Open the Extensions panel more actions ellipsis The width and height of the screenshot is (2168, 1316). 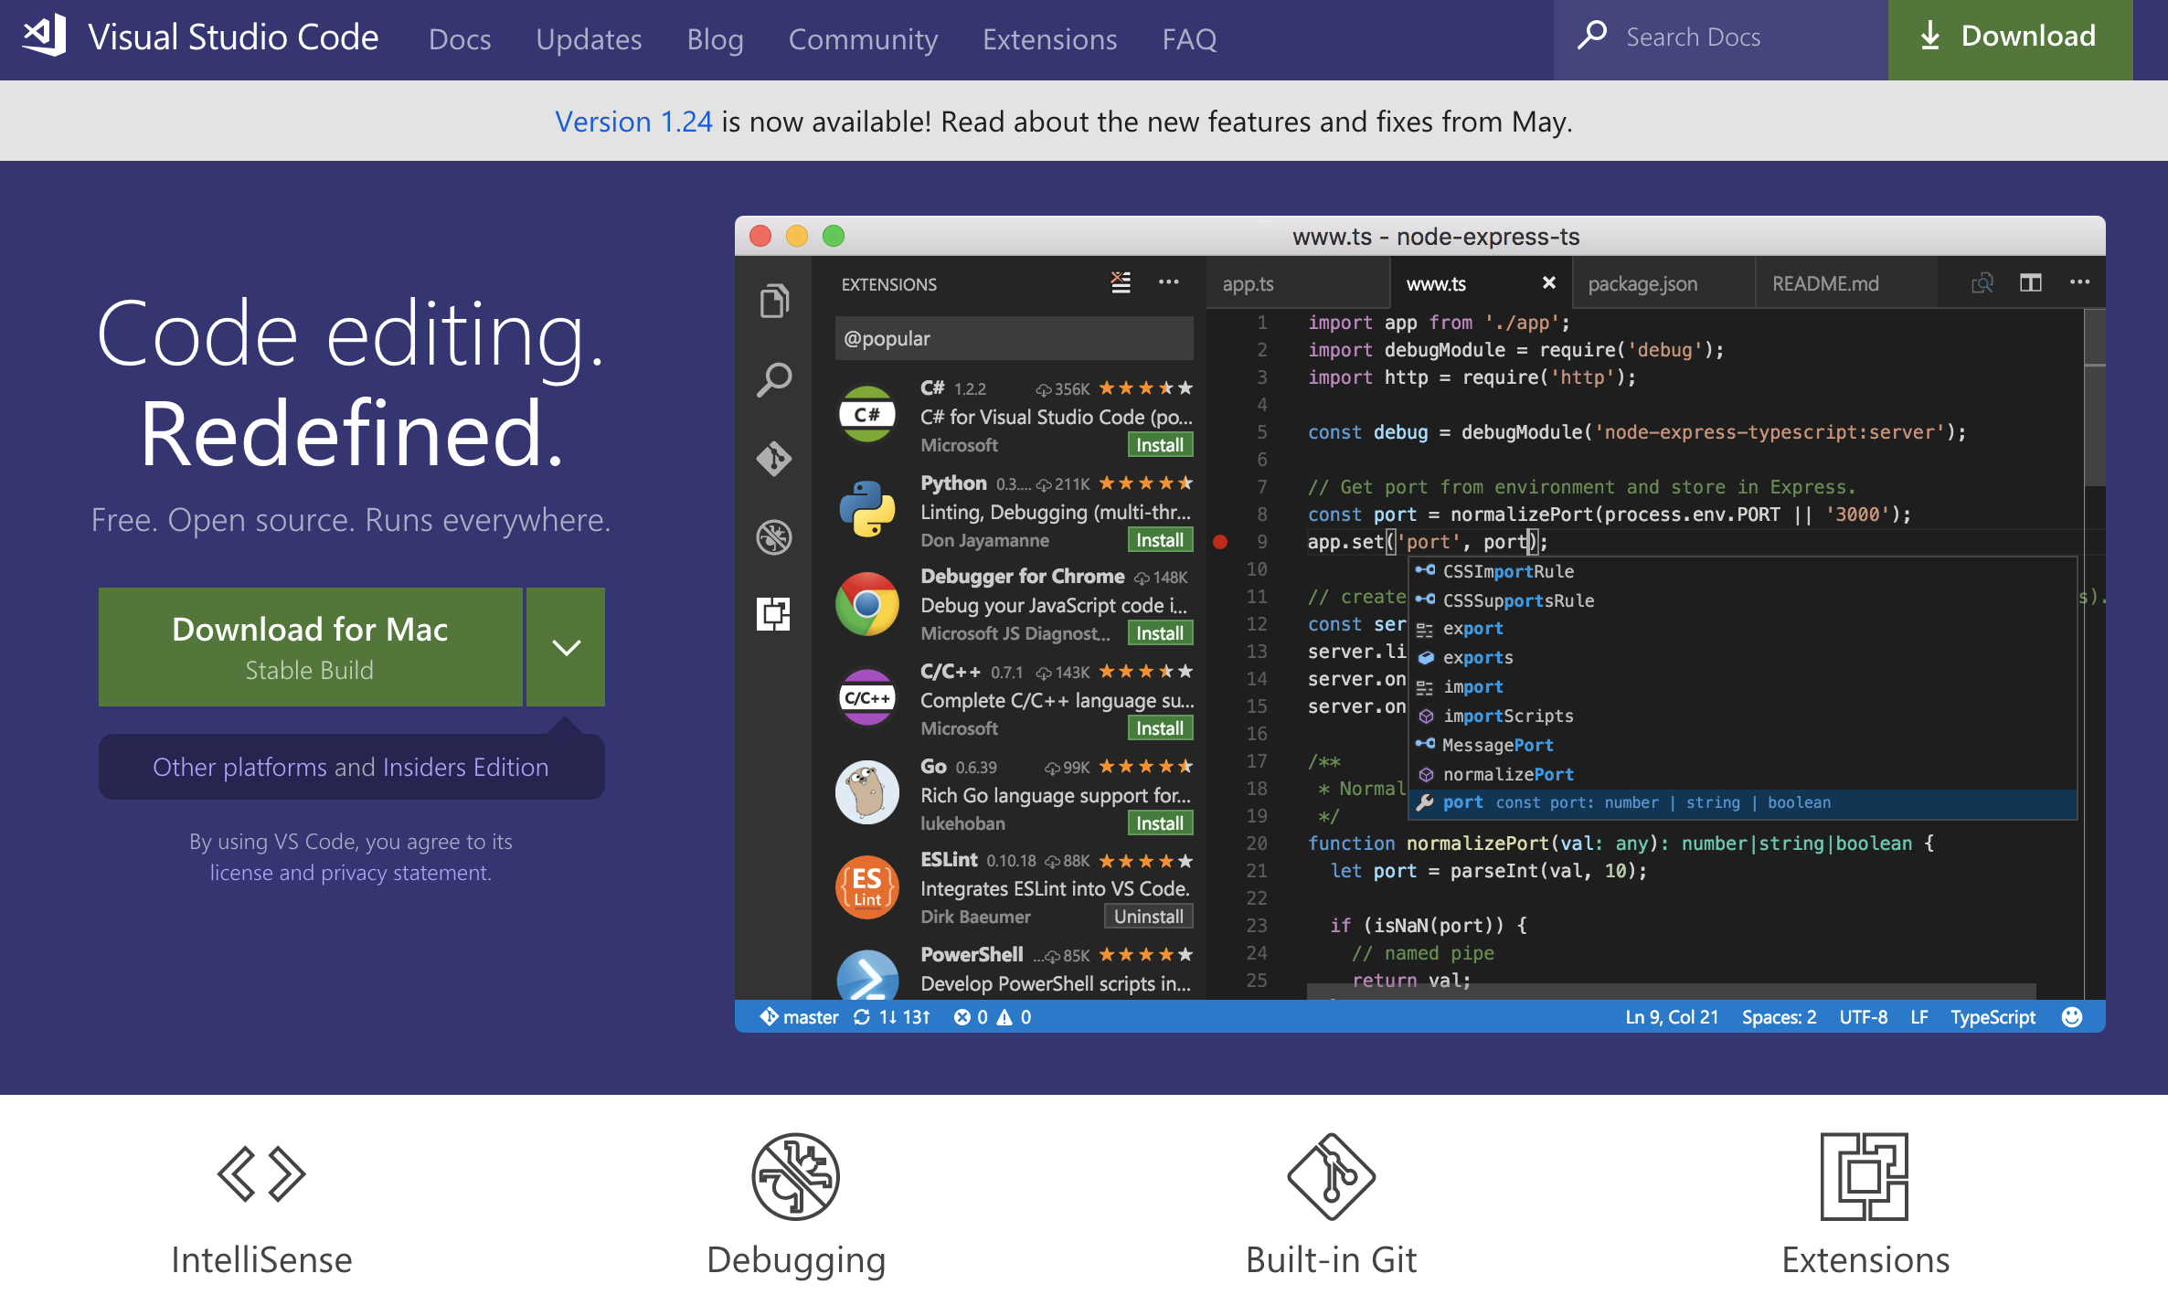pos(1168,282)
